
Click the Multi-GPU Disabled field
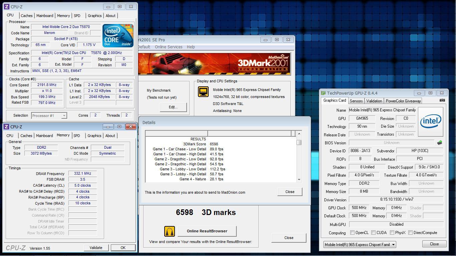[x=396, y=224]
